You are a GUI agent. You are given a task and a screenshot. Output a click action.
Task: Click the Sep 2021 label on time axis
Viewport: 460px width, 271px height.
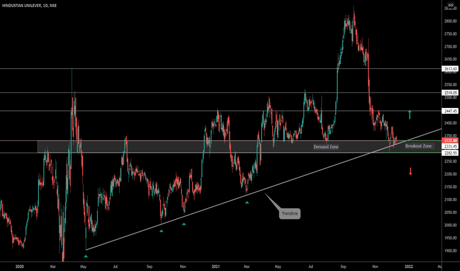[x=343, y=267]
